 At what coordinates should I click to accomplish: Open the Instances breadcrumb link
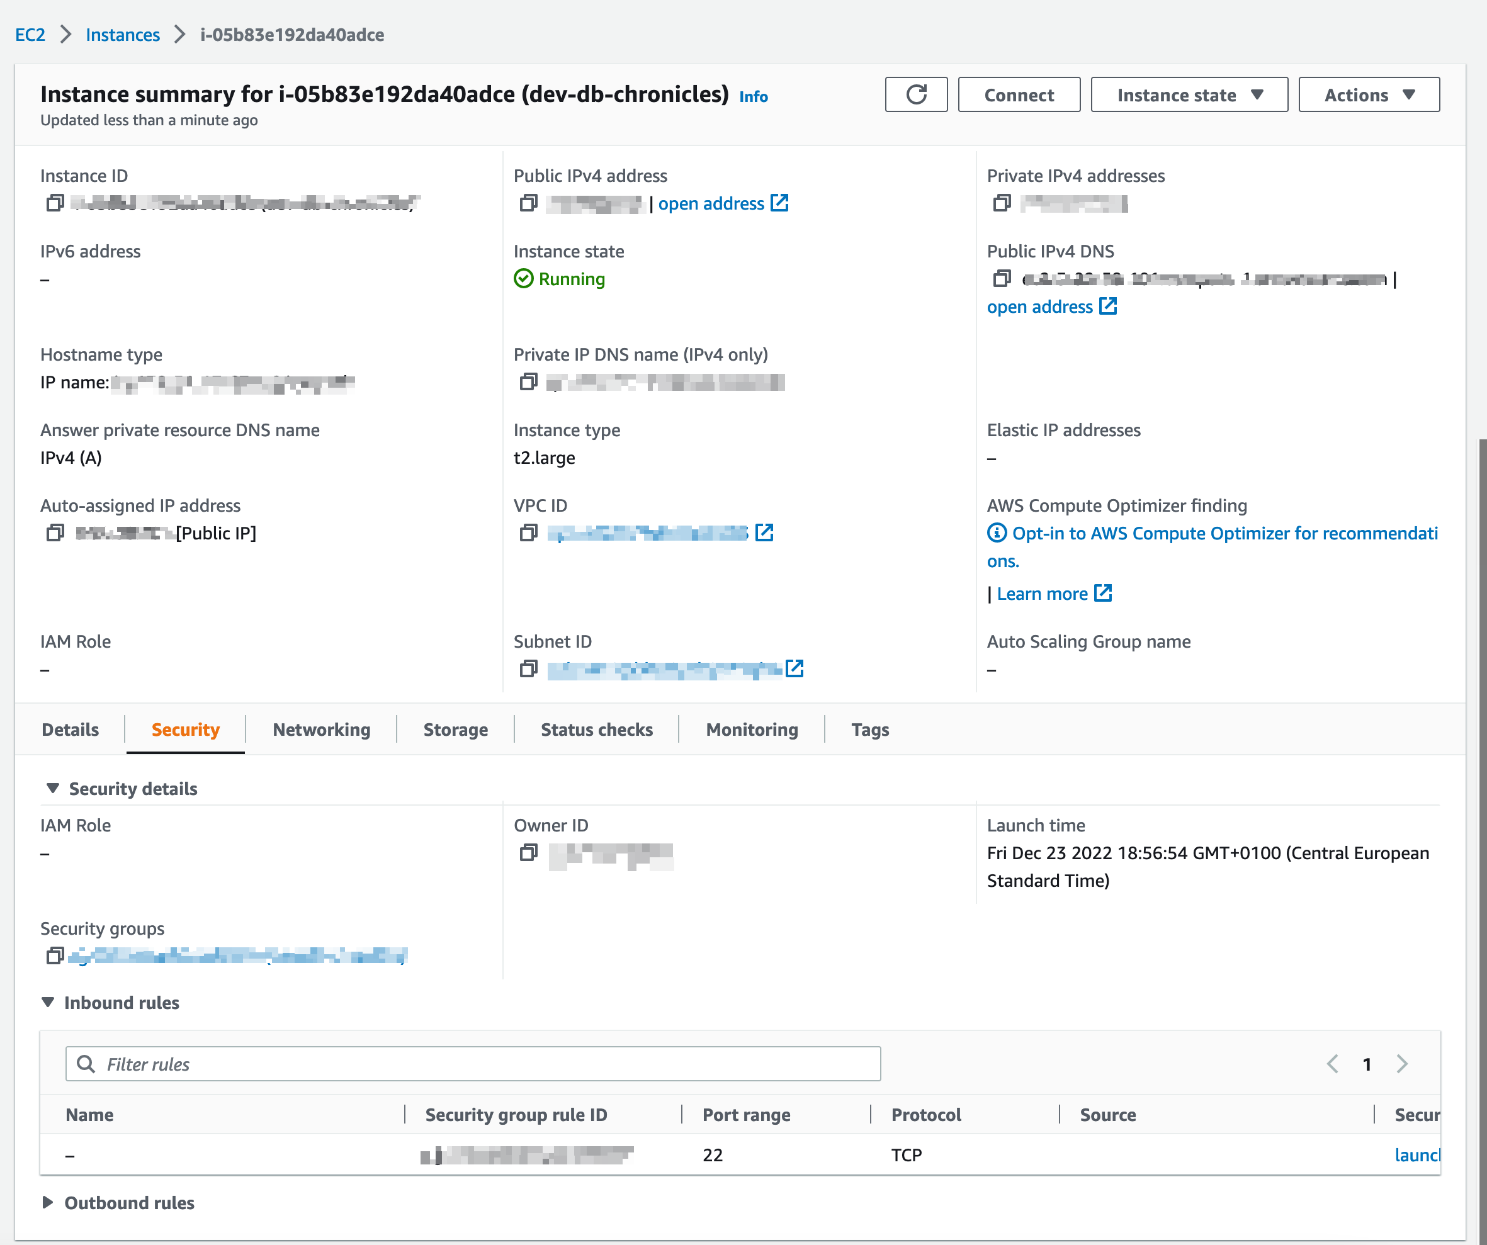pyautogui.click(x=123, y=35)
